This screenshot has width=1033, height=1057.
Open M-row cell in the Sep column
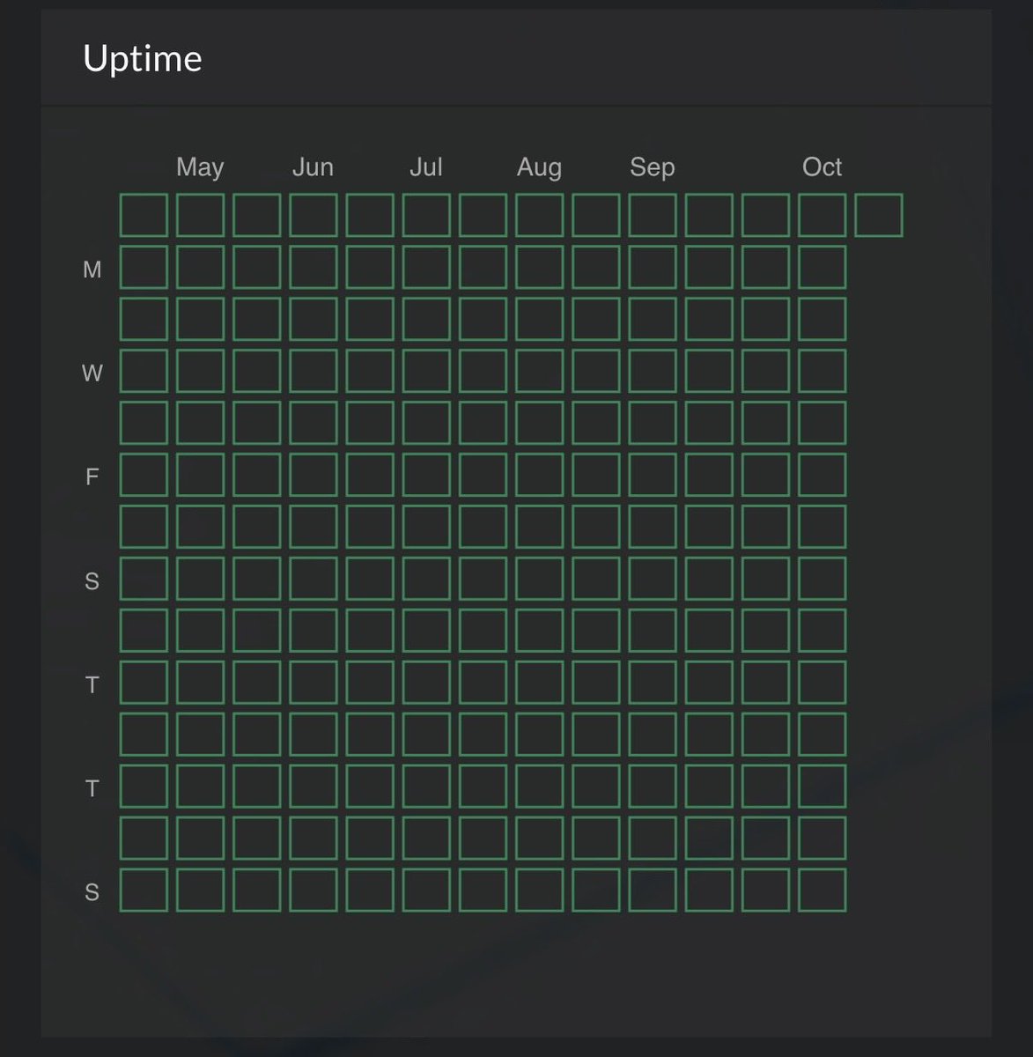653,268
